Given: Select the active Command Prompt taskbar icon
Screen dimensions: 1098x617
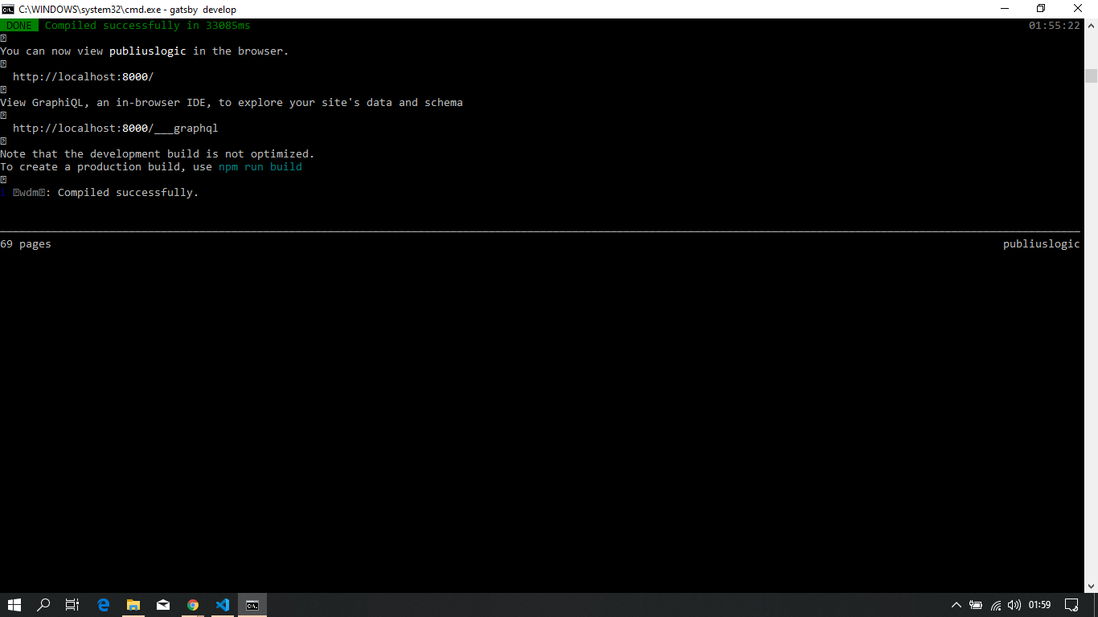Looking at the screenshot, I should tap(252, 604).
